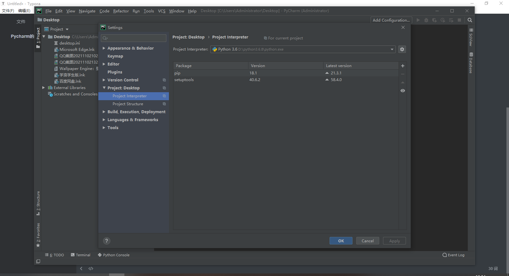Open the Refactor menu

pos(121,11)
